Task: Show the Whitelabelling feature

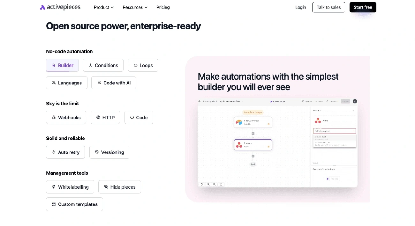Action: (70, 187)
